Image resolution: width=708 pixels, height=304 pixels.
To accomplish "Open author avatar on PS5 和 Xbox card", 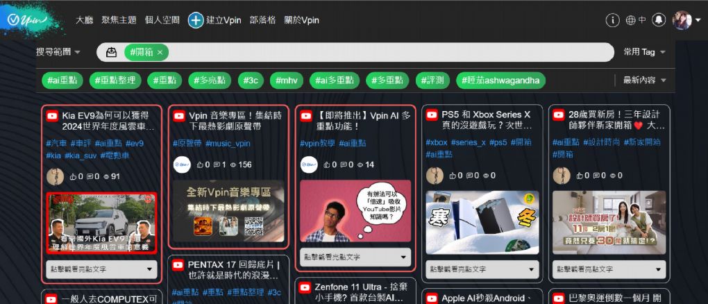I will click(435, 176).
